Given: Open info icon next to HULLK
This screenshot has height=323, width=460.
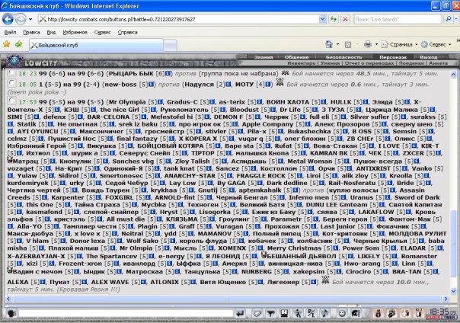Looking at the screenshot, I should 366,102.
